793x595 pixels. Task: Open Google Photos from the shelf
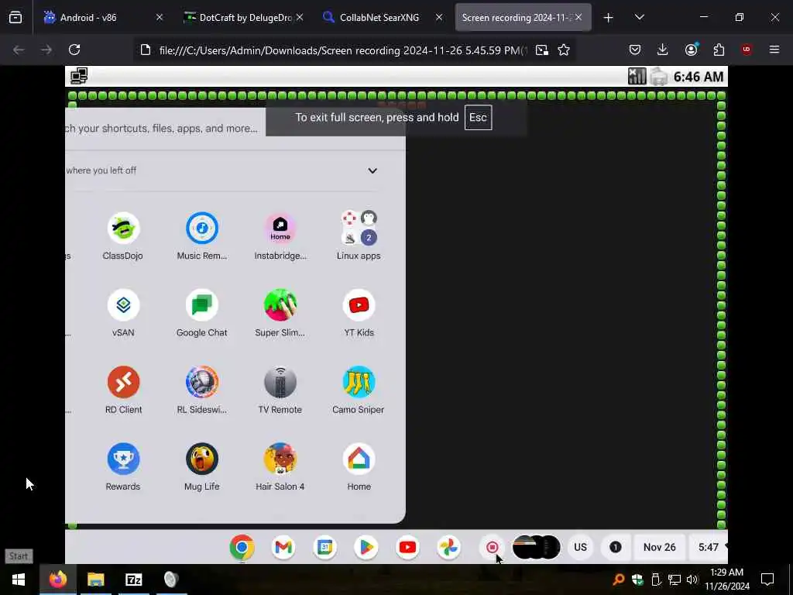tap(448, 547)
